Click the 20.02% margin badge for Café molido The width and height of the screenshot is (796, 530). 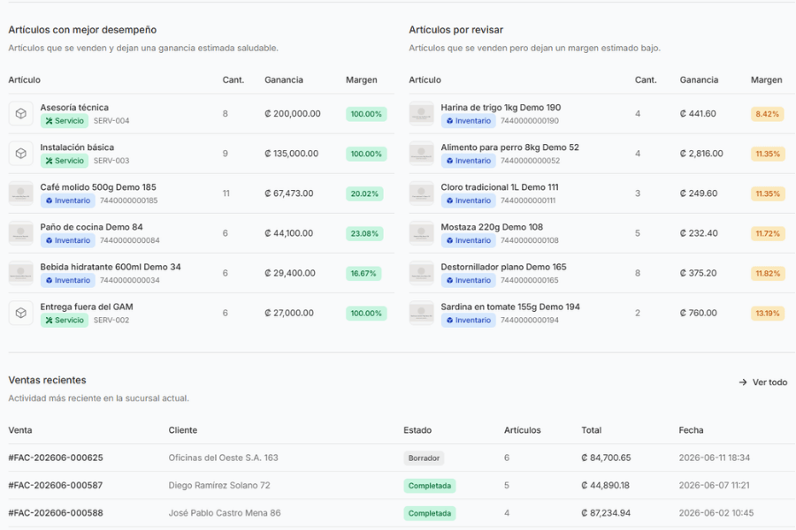(x=364, y=193)
